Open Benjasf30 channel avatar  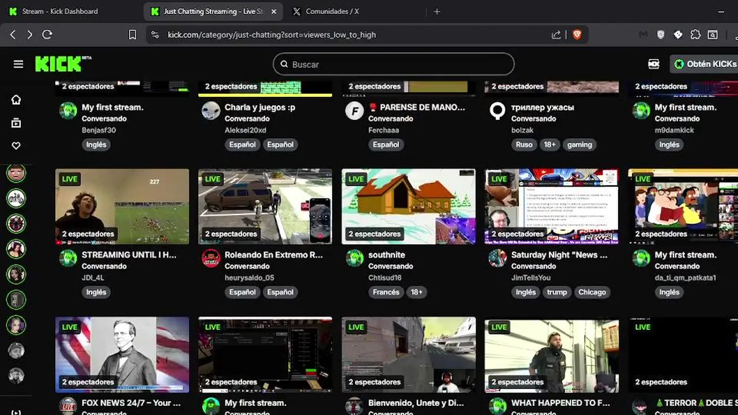tap(68, 111)
